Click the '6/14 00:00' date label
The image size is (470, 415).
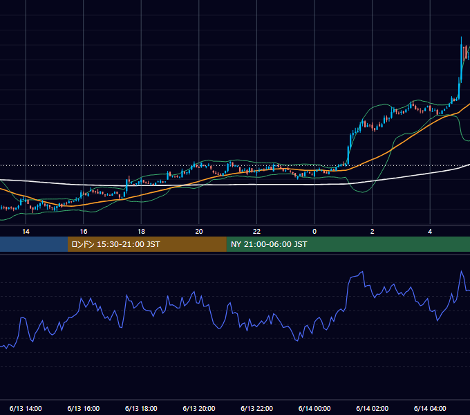pyautogui.click(x=314, y=408)
